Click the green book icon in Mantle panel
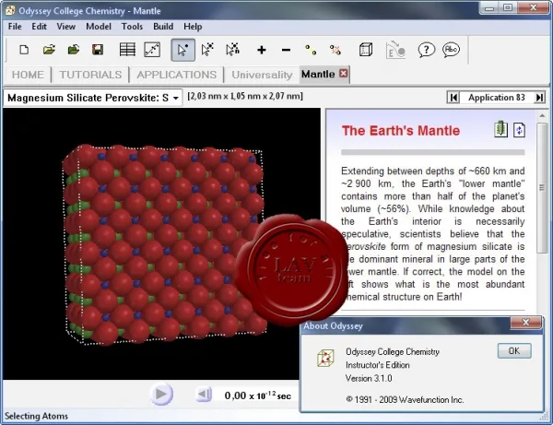Viewport: 553px width, 425px height. pyautogui.click(x=500, y=129)
